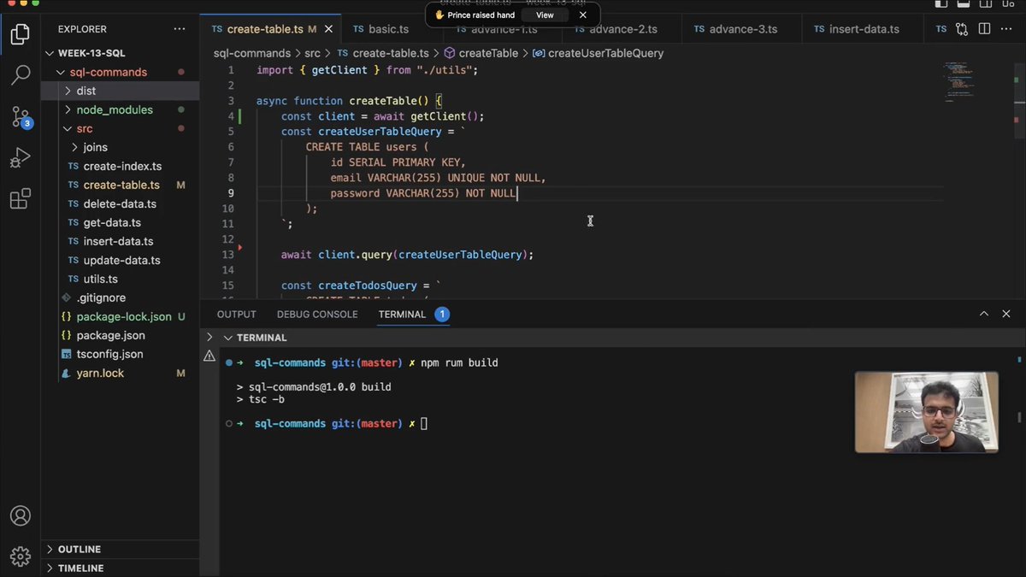Collapse the src folder

(x=68, y=128)
